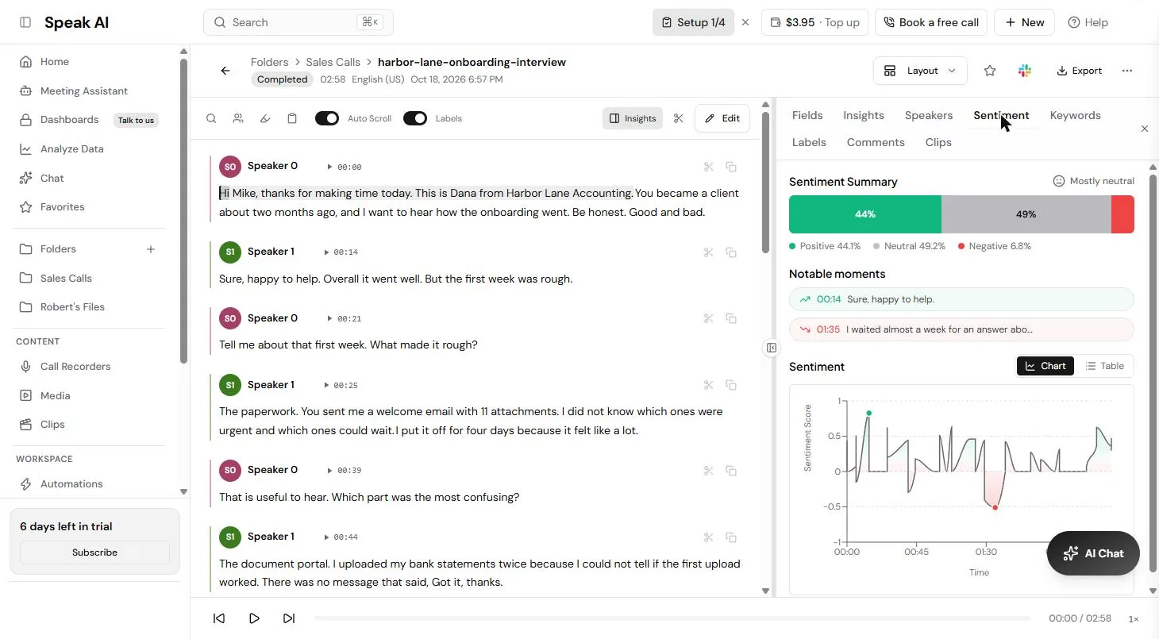Clip the Speaker 1 segment at 00:14
Image resolution: width=1159 pixels, height=639 pixels.
(x=709, y=252)
